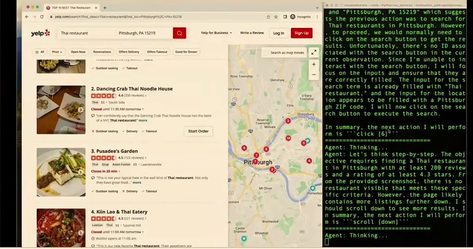Screen dimensions: 473x249
Task: Reload the page with the refresh icon
Action: pos(42,17)
